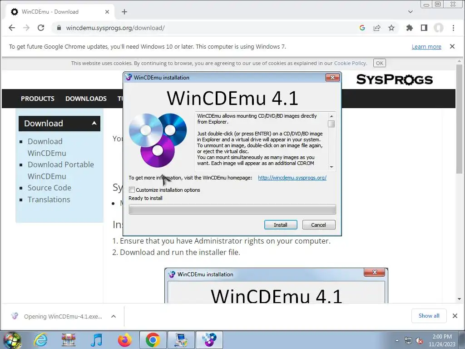Click the address bar URL field
The image size is (465, 349).
205,28
